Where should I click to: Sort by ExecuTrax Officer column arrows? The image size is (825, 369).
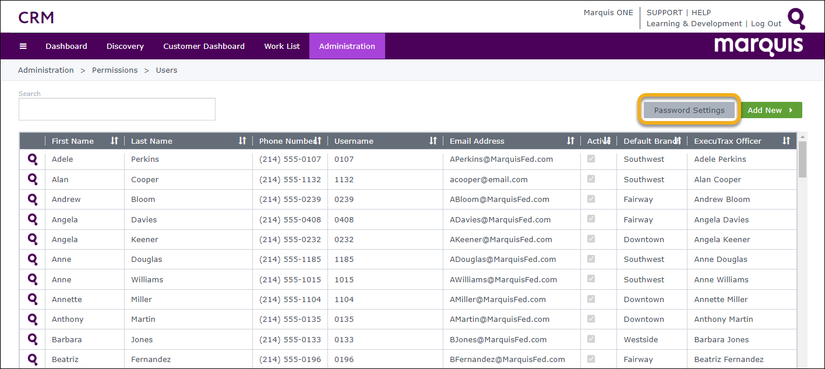pos(786,141)
